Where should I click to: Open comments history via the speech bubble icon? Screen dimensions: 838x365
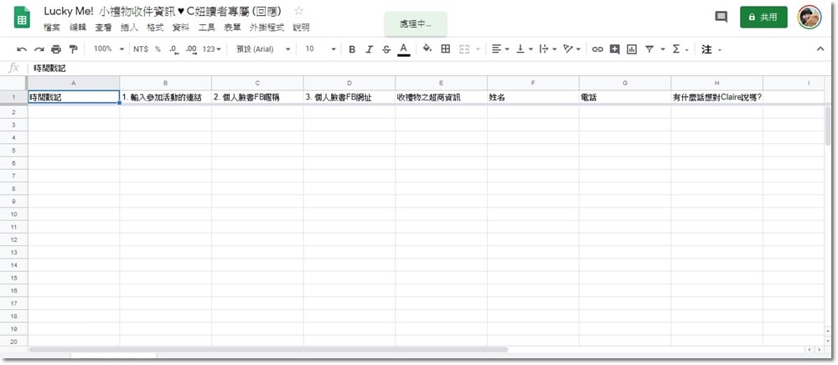click(721, 17)
